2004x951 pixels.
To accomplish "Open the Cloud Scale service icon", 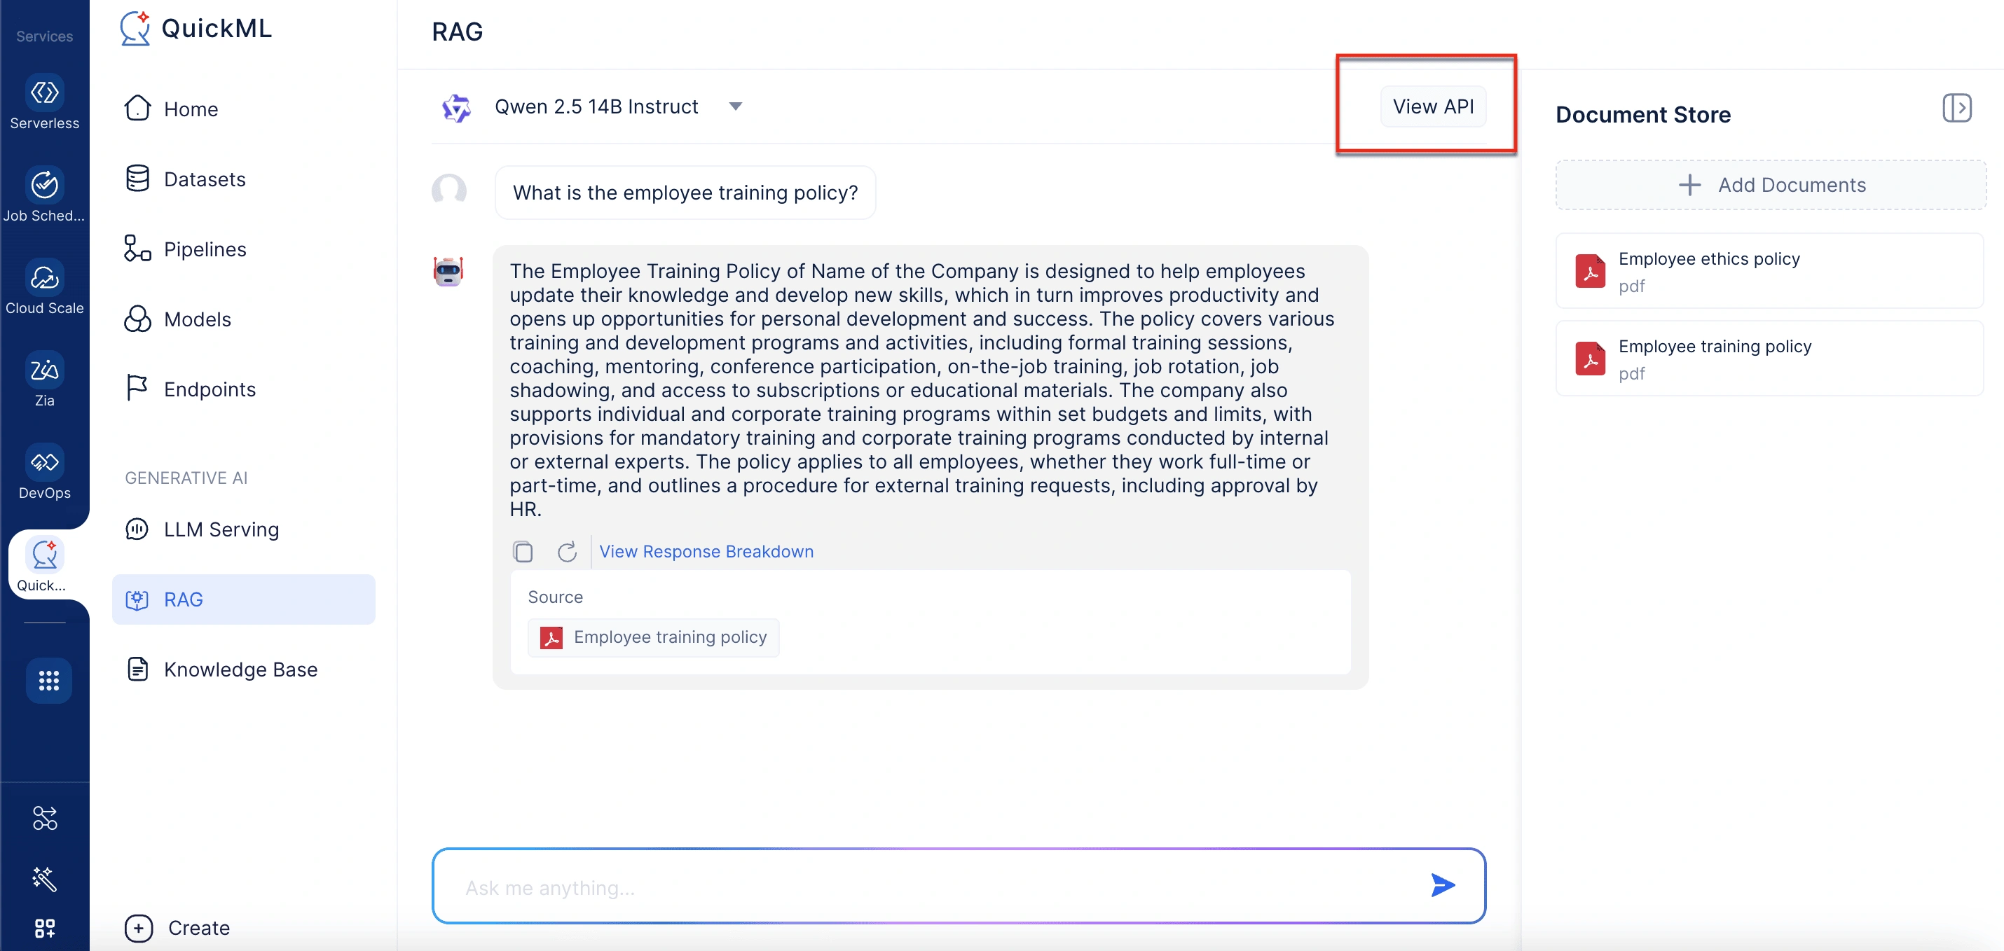I will pyautogui.click(x=44, y=277).
